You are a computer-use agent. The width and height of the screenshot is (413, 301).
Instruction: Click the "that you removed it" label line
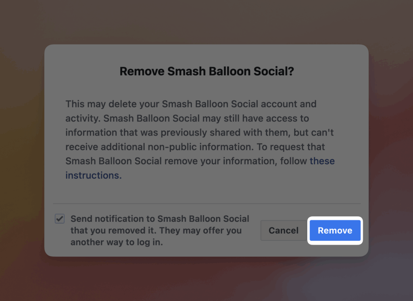coord(156,231)
